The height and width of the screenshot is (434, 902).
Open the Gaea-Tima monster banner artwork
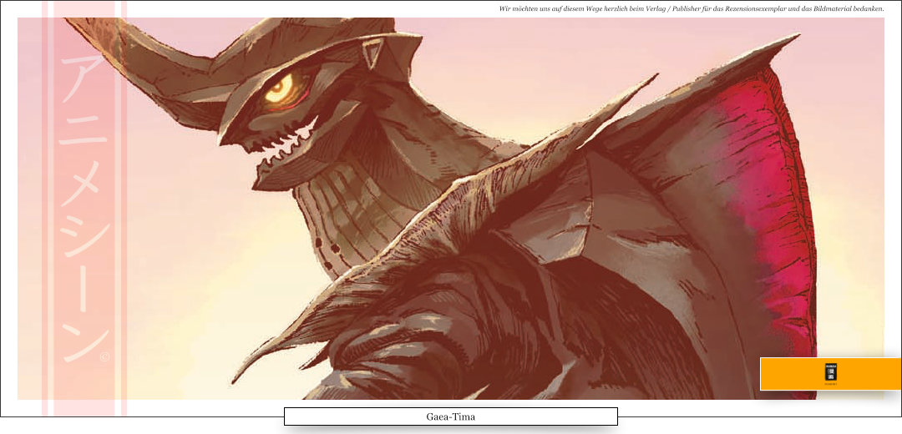click(450, 208)
